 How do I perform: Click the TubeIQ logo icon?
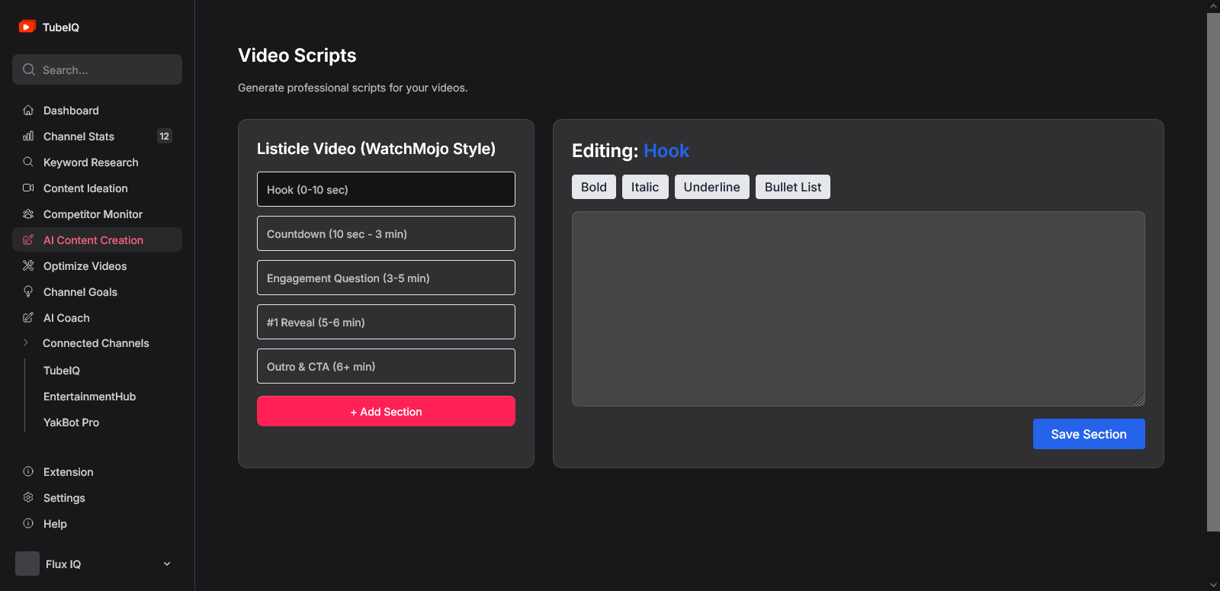(27, 27)
